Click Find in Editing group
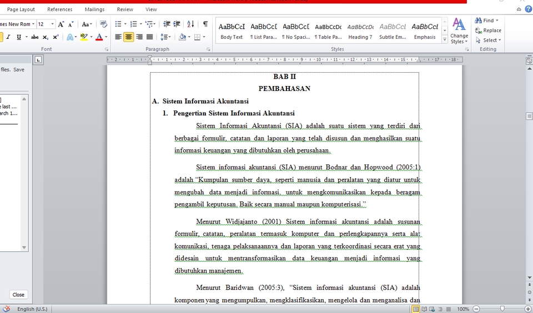Viewport: 533px width, 313px height. coord(486,21)
